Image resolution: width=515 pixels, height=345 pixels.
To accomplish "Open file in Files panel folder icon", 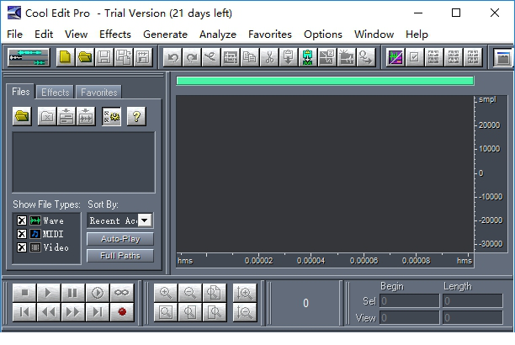I will [x=22, y=116].
